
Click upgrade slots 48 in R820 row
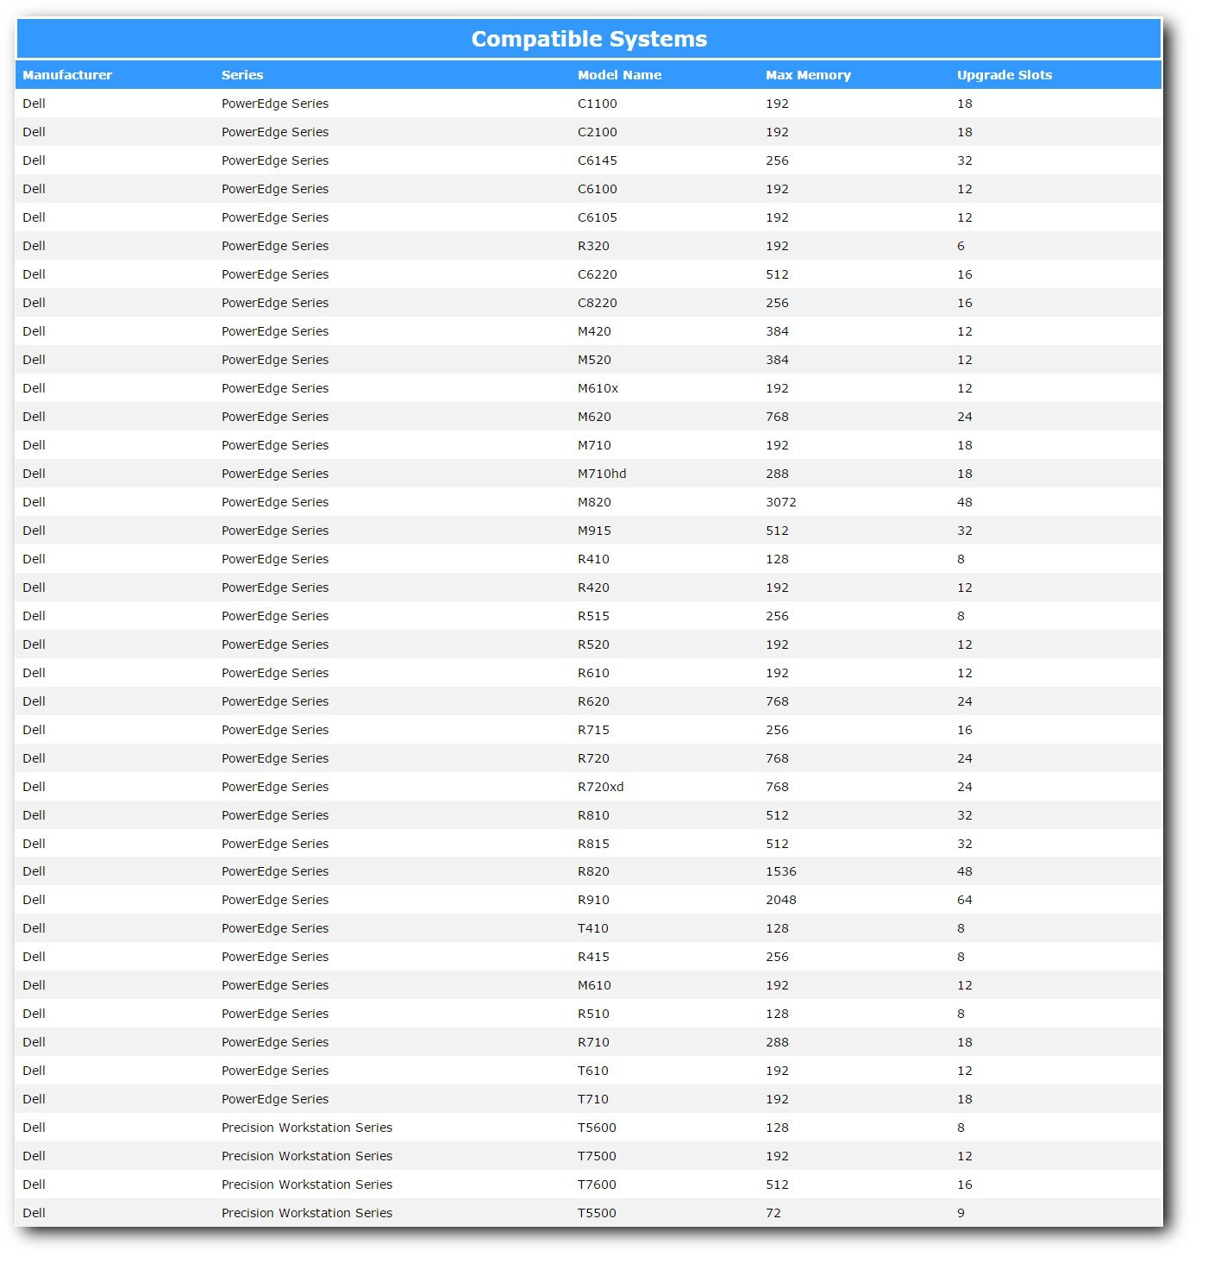[x=965, y=871]
